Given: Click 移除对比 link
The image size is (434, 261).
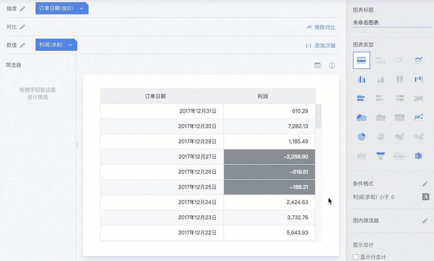Looking at the screenshot, I should point(321,27).
